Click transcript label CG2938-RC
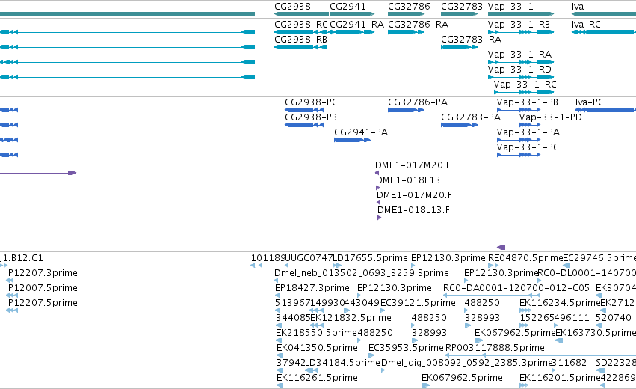Screen dimensions: 636x389 click(x=301, y=25)
